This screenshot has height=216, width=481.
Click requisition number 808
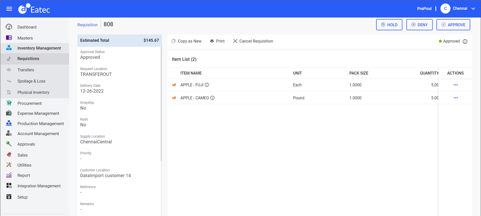point(108,24)
